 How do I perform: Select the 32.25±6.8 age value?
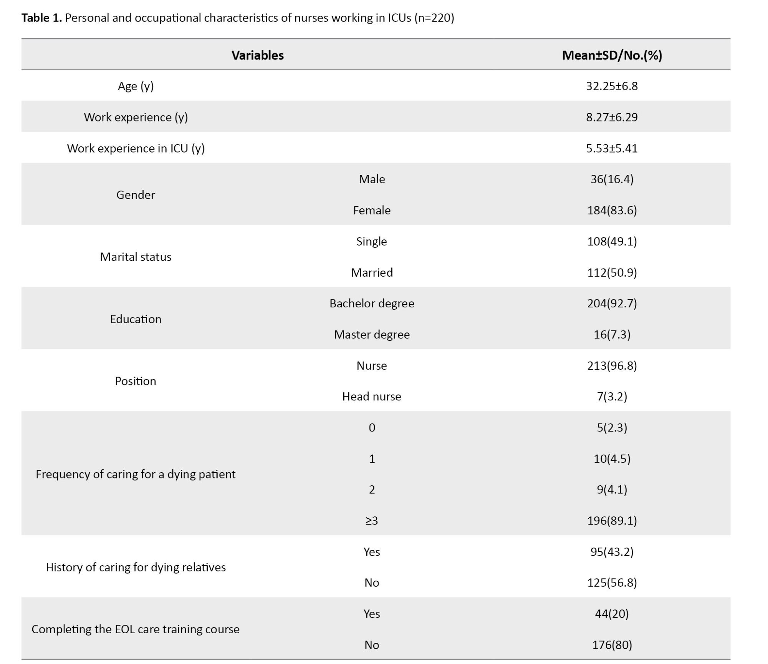pyautogui.click(x=612, y=86)
